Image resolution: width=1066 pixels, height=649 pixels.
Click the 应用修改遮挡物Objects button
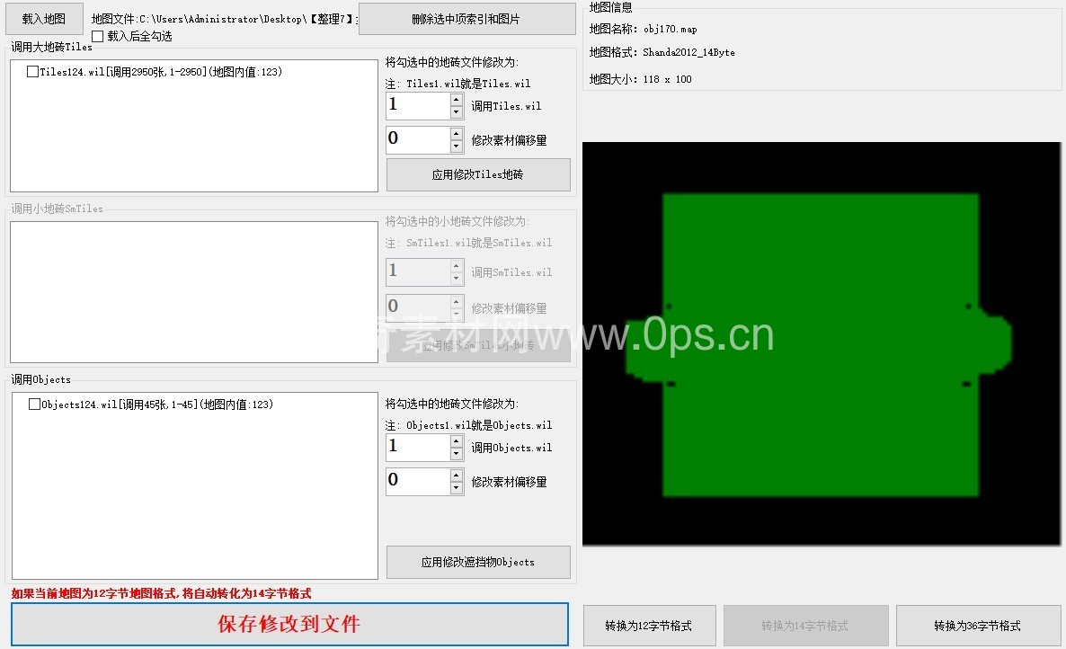pyautogui.click(x=478, y=562)
